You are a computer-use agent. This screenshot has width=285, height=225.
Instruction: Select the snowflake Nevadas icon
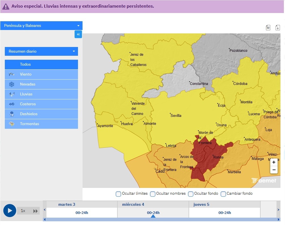12,84
